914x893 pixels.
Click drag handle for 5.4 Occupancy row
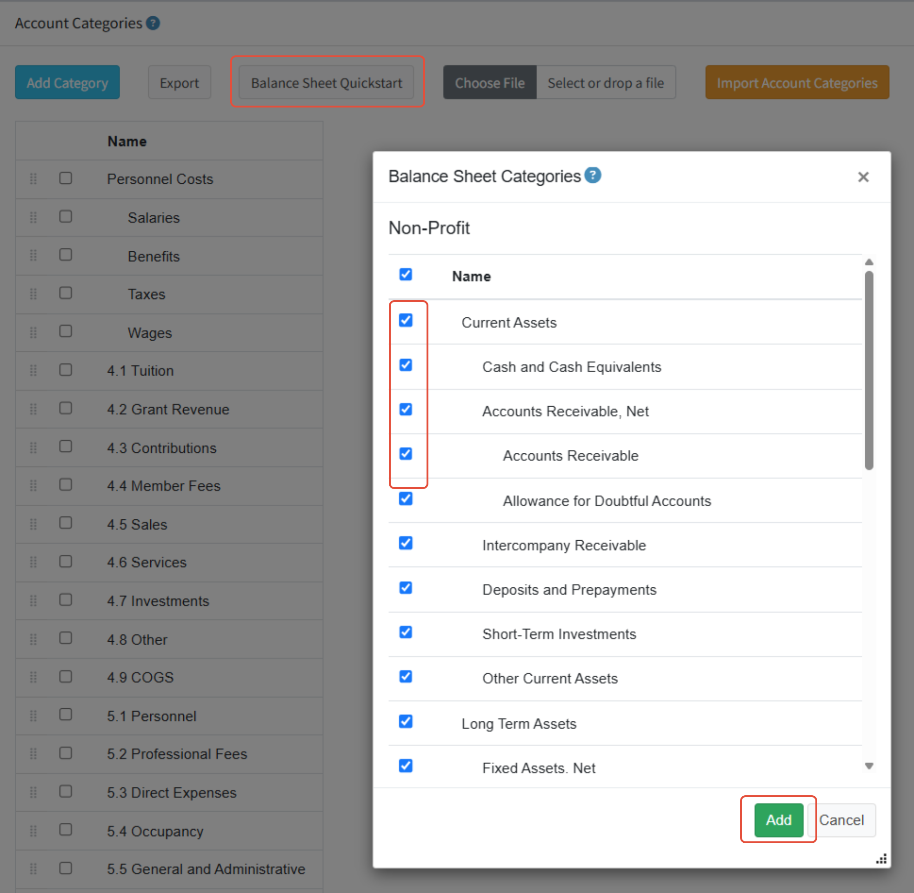click(33, 831)
